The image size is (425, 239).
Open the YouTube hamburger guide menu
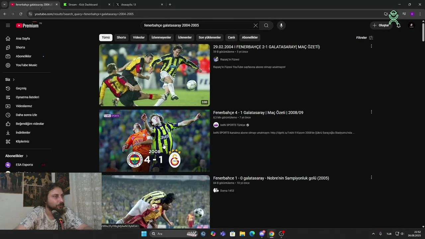pos(8,25)
